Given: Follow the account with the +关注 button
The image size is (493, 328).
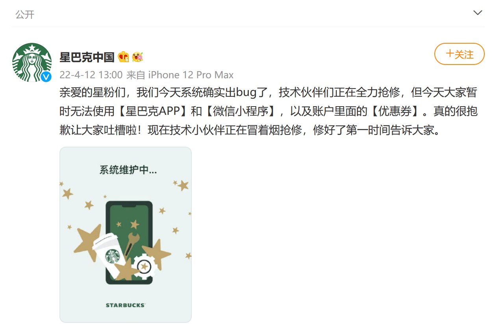Looking at the screenshot, I should click(460, 54).
